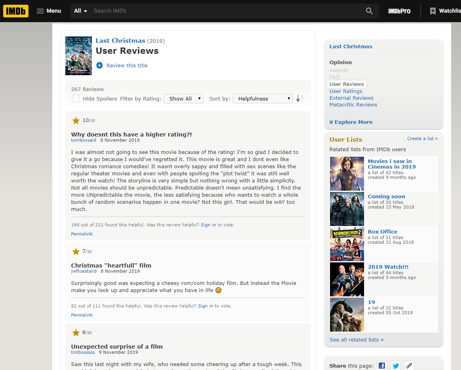Go to External Reviews in the sidebar
461x370 pixels.
pos(351,98)
